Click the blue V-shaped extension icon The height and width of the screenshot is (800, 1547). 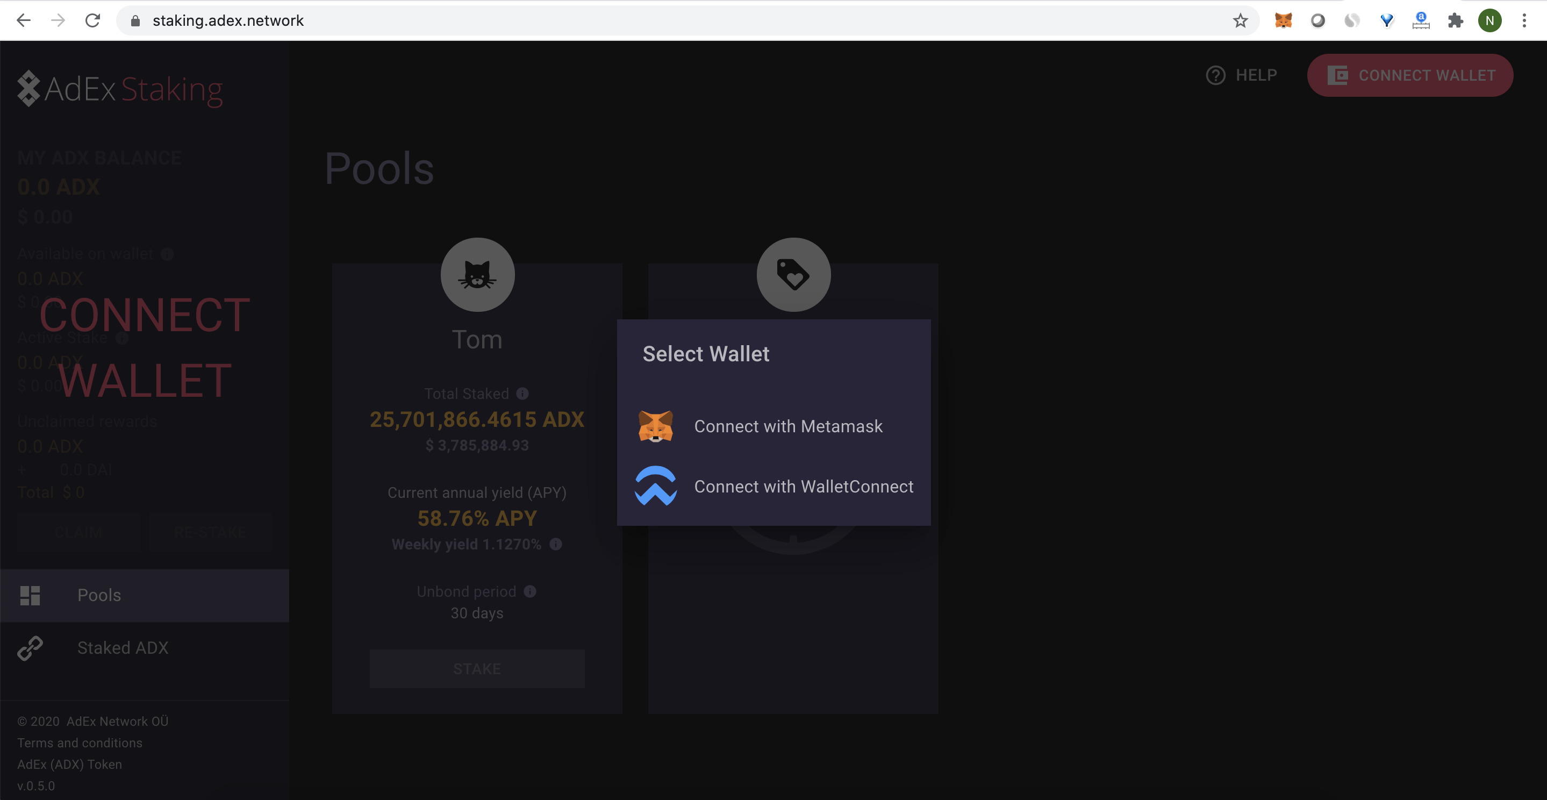pos(1387,20)
